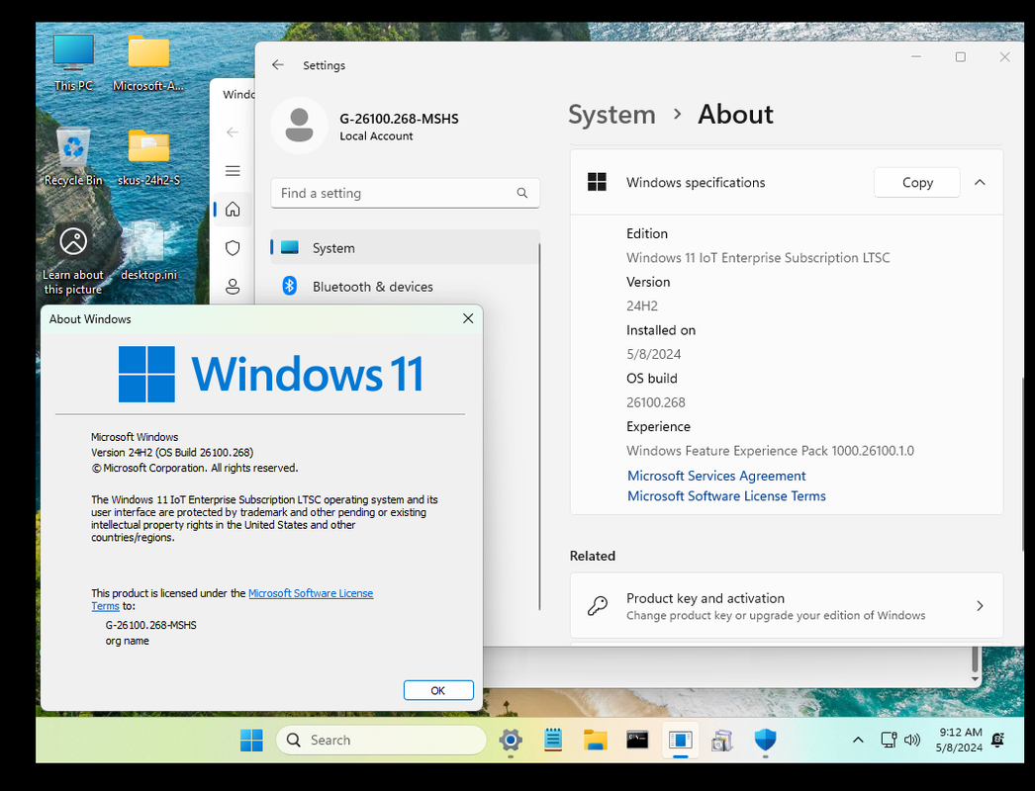
Task: Click Windows Feature Experience Pack text
Action: pyautogui.click(x=770, y=451)
